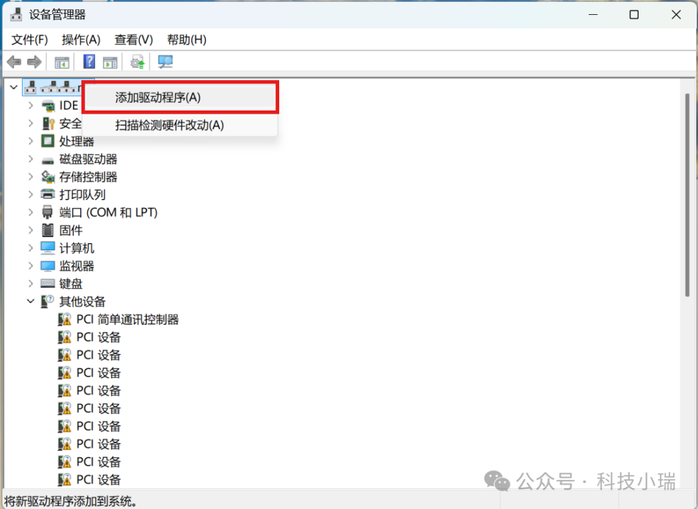698x509 pixels.
Task: Toggle the show/hide action pane toolbar icon
Action: click(110, 62)
